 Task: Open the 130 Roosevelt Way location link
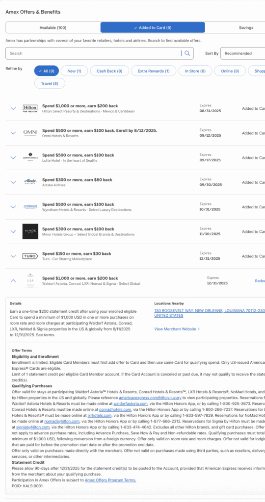(210, 313)
